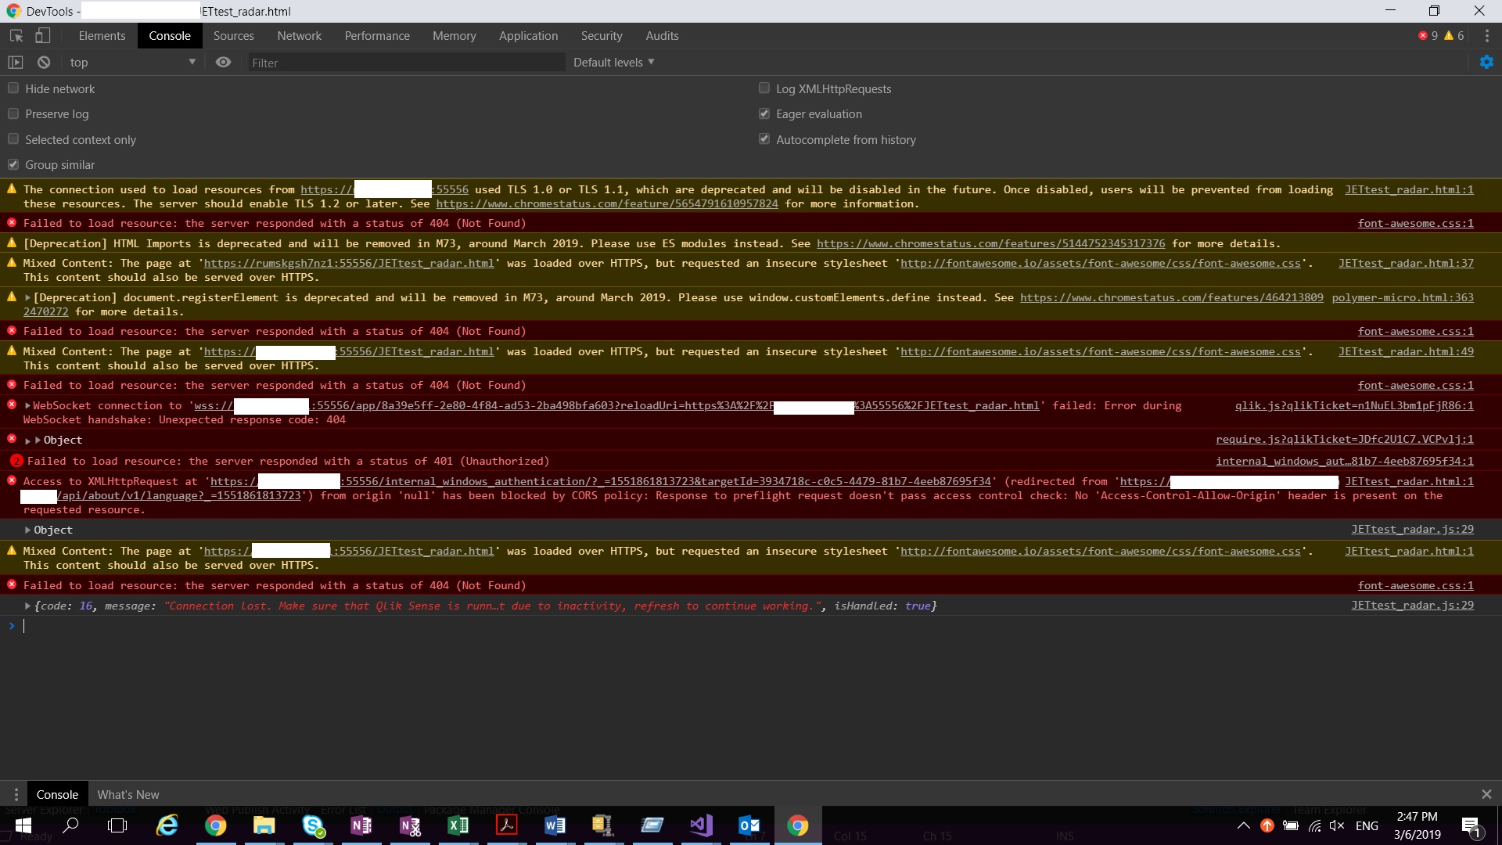1502x845 pixels.
Task: Expand the WebSocket connection error entry
Action: [x=28, y=406]
